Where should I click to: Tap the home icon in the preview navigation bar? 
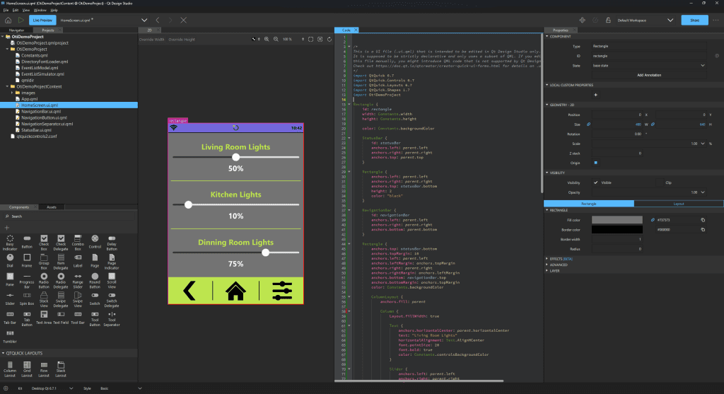[x=235, y=291]
